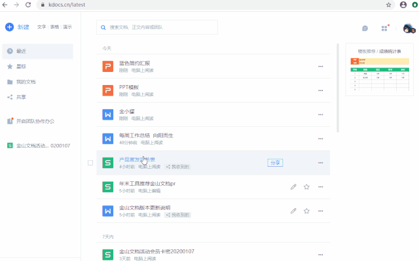This screenshot has width=419, height=261.
Task: Open the file 年末工具推荐金山文档pr
Action: pos(147,184)
